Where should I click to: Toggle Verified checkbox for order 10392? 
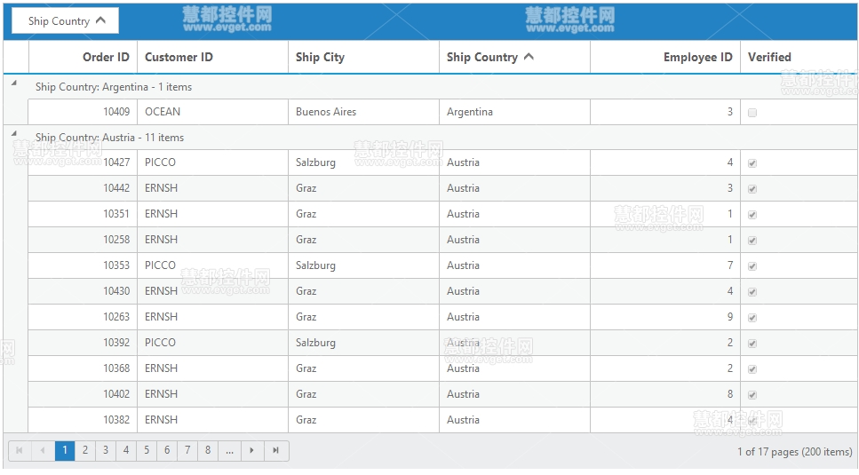[752, 343]
